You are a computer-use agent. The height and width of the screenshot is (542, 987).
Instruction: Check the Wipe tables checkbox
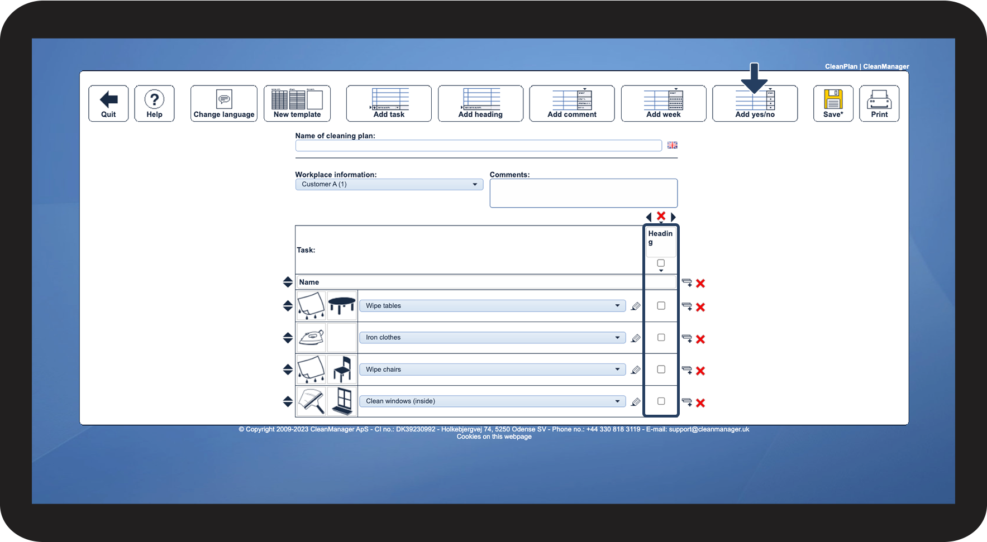coord(661,306)
